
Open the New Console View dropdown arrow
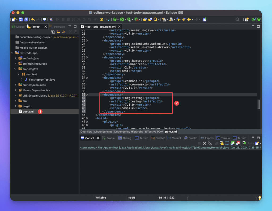[x=260, y=143]
